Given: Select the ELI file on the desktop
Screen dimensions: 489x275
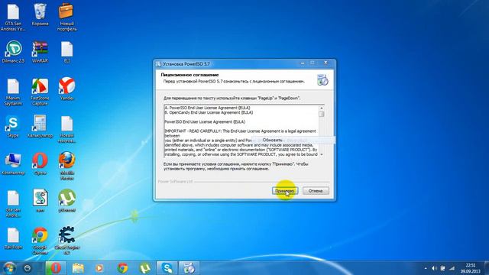Looking at the screenshot, I should tap(66, 51).
